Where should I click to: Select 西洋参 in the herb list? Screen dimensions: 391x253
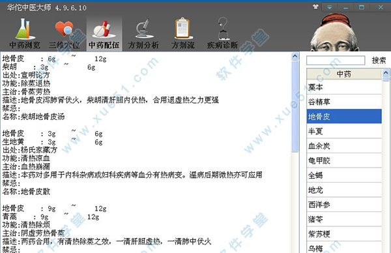344,205
